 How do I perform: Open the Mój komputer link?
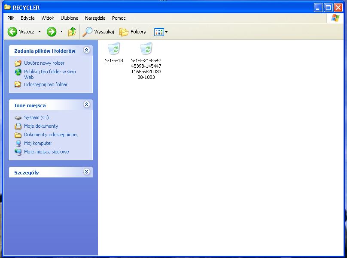pyautogui.click(x=38, y=143)
